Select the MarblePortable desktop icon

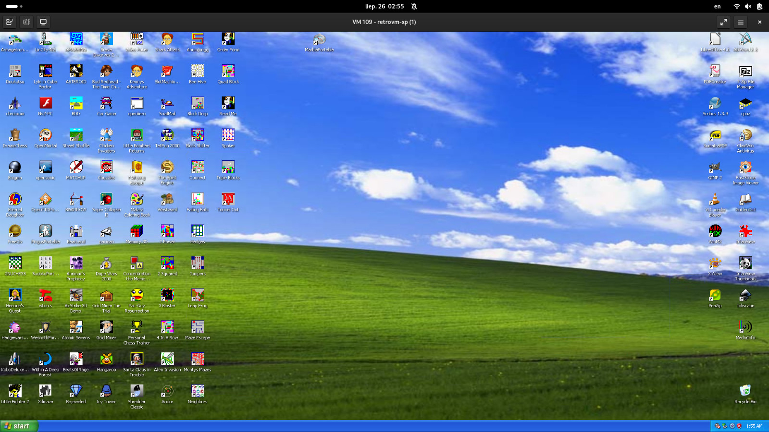click(319, 39)
